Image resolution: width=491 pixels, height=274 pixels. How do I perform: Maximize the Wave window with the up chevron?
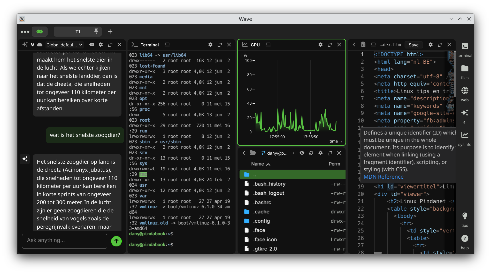pos(460,19)
